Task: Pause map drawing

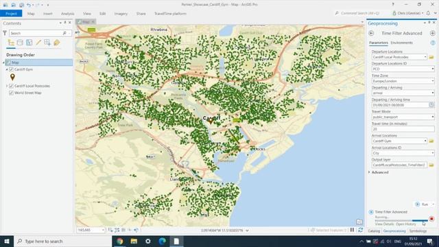Action: pos(352,230)
